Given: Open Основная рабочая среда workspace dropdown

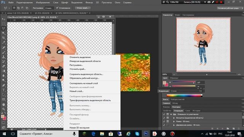Looking at the screenshot, I should (230, 8).
